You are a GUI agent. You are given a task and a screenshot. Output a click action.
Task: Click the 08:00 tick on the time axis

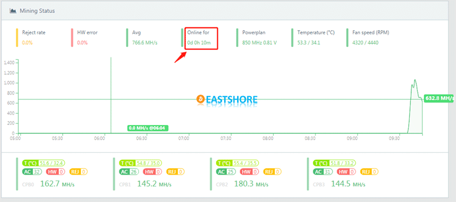[x=268, y=139]
